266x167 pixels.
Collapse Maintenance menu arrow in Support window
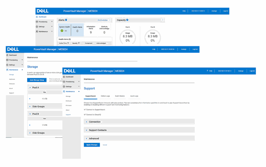point(79,92)
